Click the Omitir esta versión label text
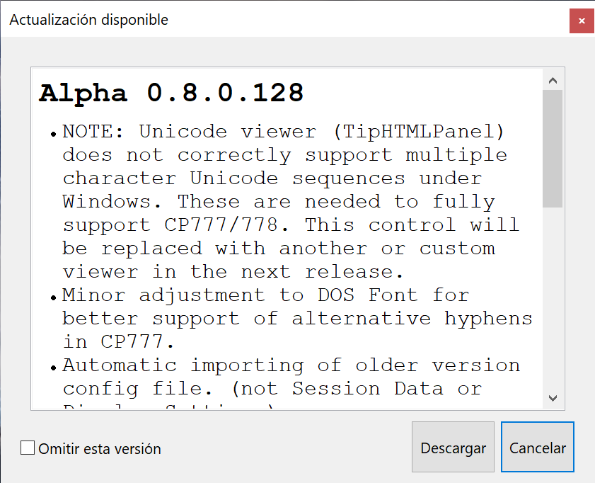The width and height of the screenshot is (595, 483). (x=100, y=448)
